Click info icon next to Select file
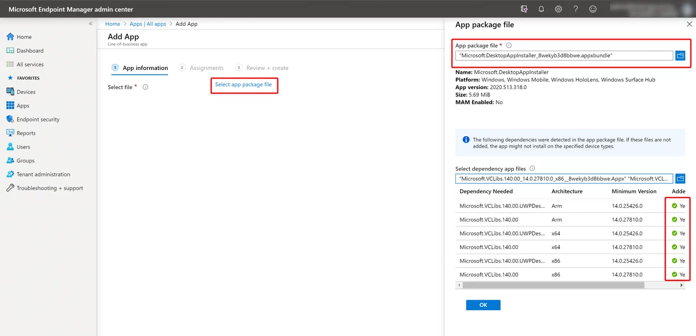The width and height of the screenshot is (696, 336). [x=146, y=87]
